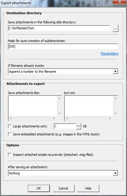Enable 'Large attachments only' checkbox

tap(10, 126)
